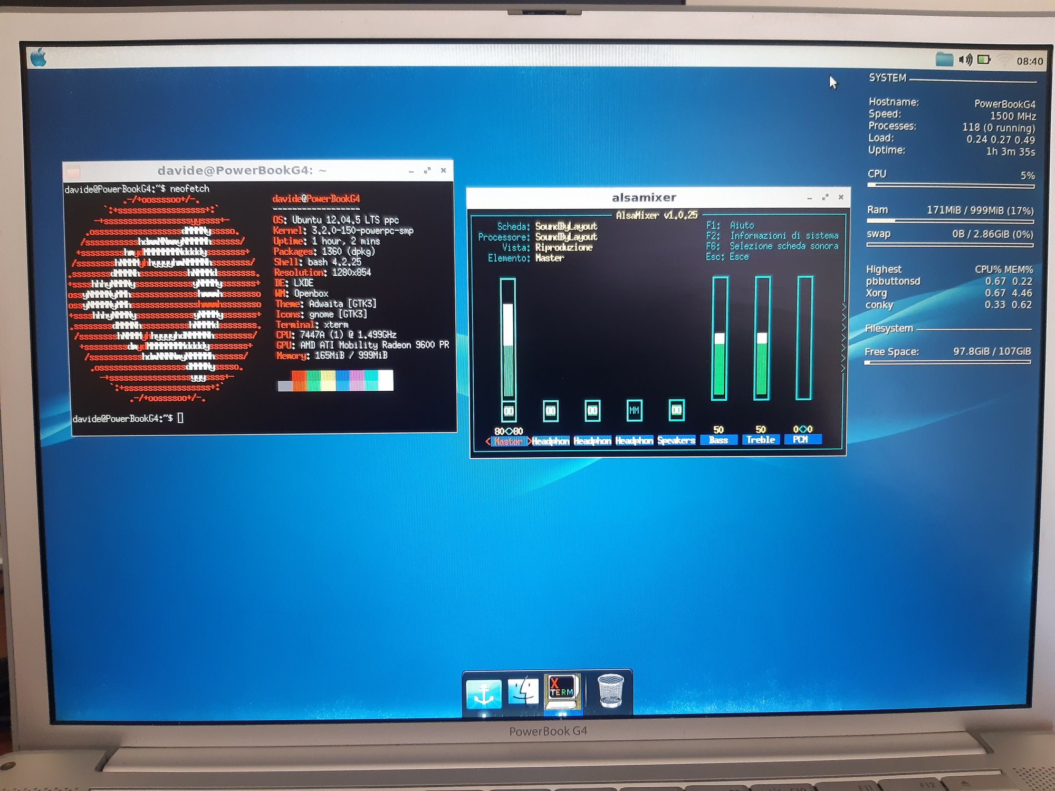Click the blue color block in neofetch

[x=342, y=380]
